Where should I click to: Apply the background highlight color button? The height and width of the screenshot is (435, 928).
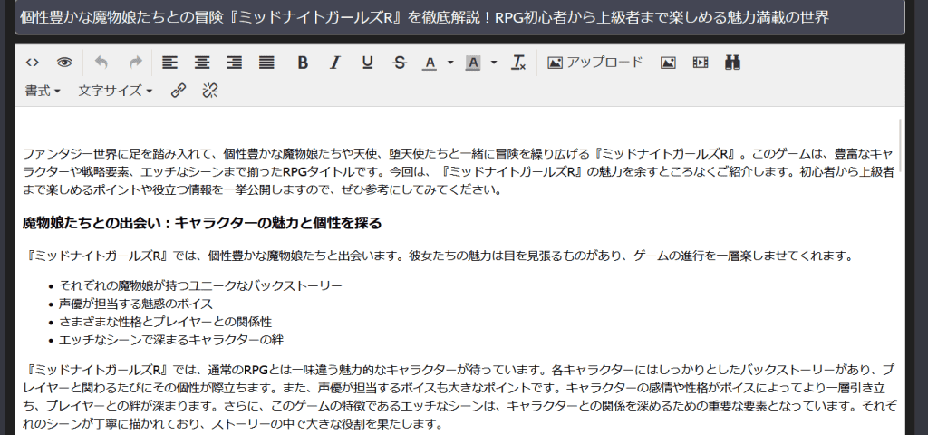[473, 63]
